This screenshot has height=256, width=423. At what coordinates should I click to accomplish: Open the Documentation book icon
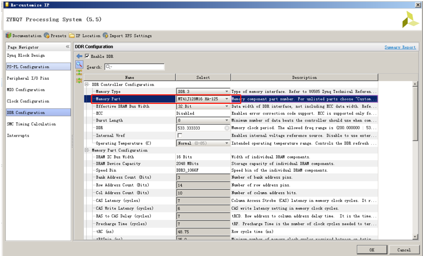tap(8, 35)
